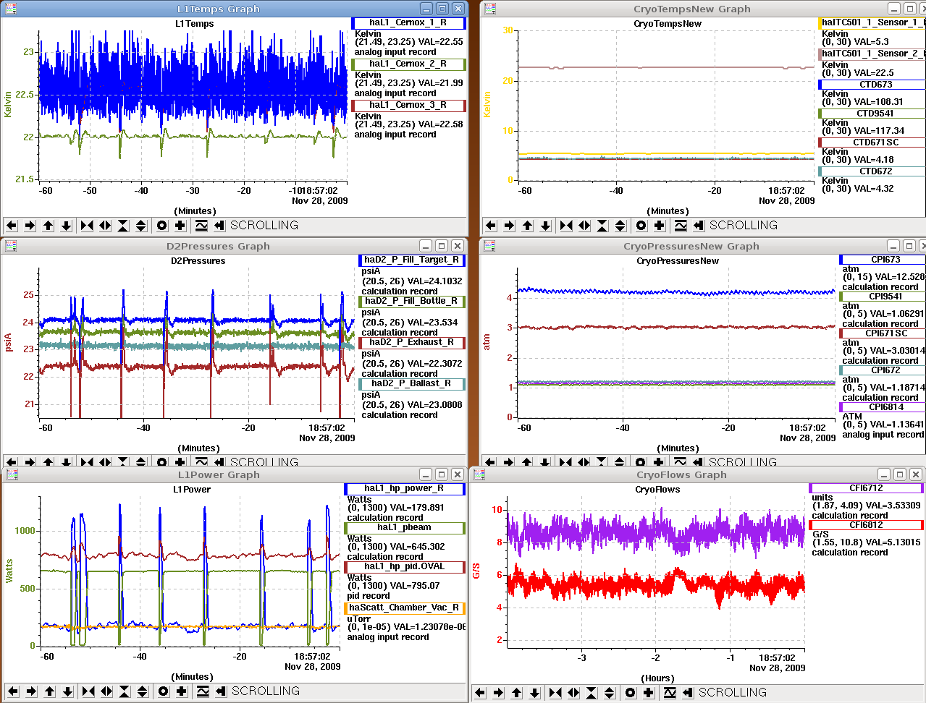
Task: Zoom in vertically on CryoFlows Graph
Action: pos(592,693)
